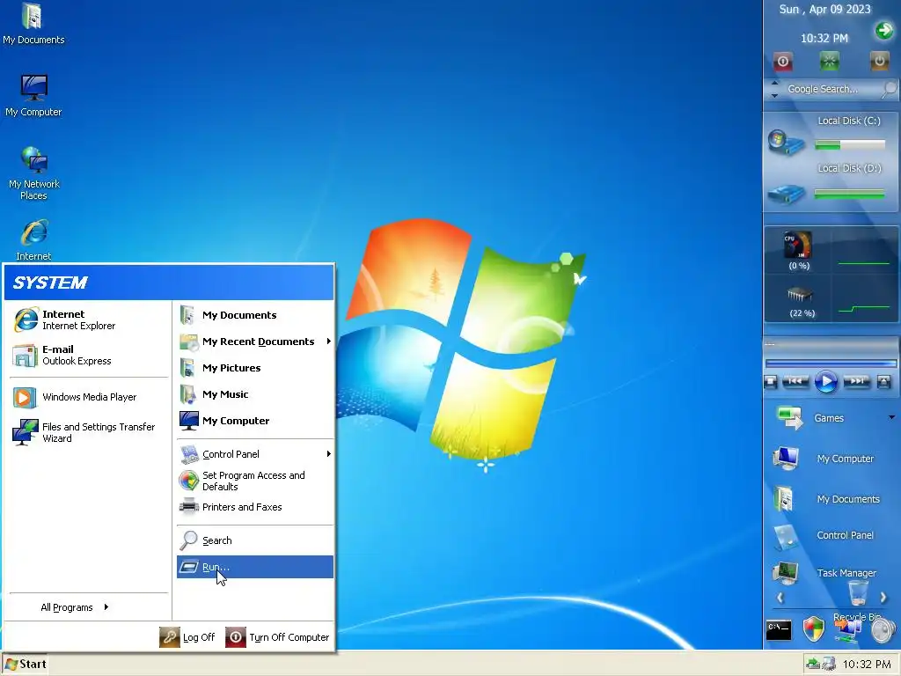Click the sidebar 10:32 PM clock
This screenshot has height=676, width=901.
(824, 39)
